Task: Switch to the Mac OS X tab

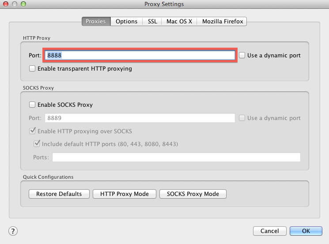Action: point(179,21)
